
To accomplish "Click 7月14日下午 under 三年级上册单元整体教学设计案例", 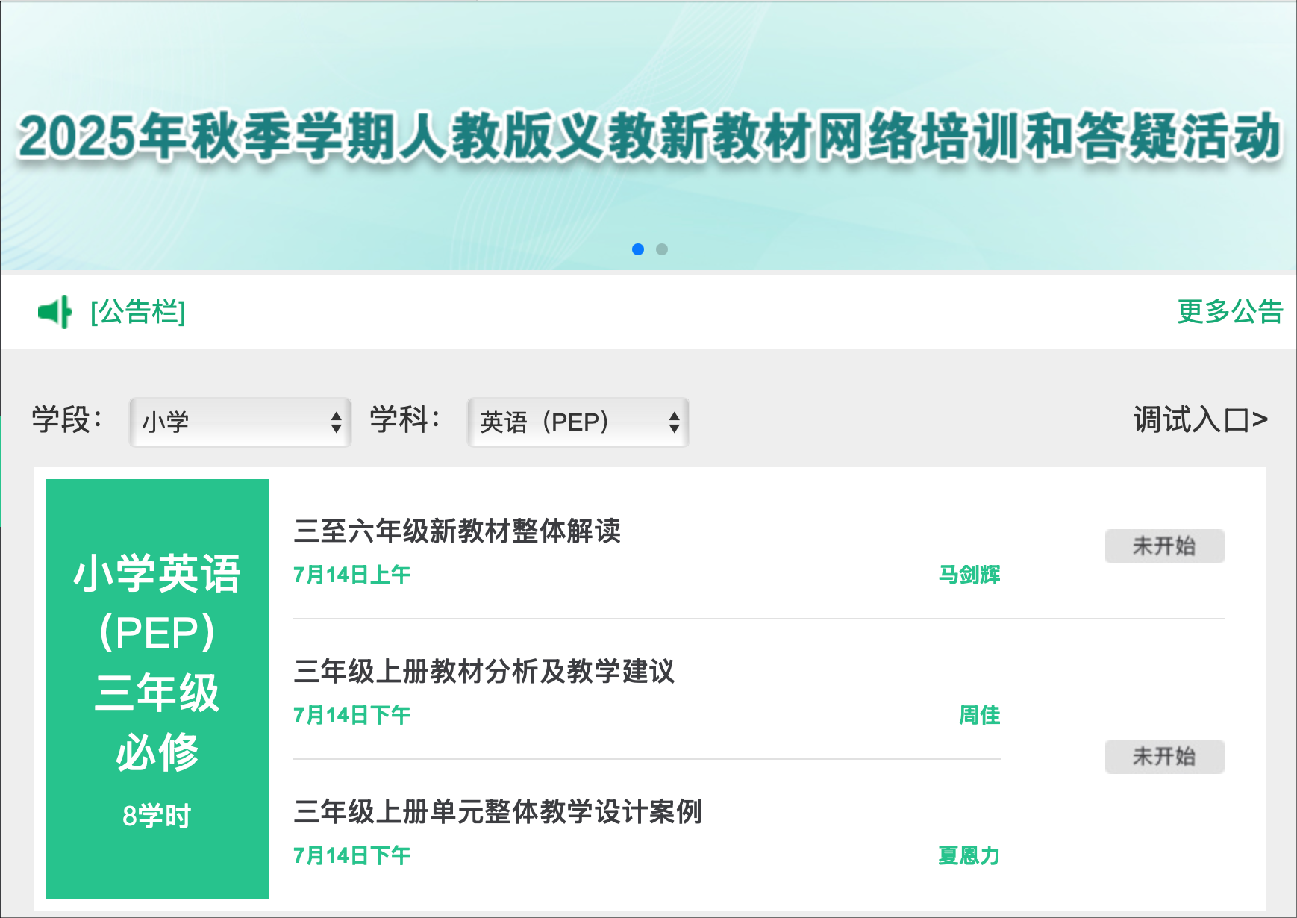I will [x=352, y=855].
